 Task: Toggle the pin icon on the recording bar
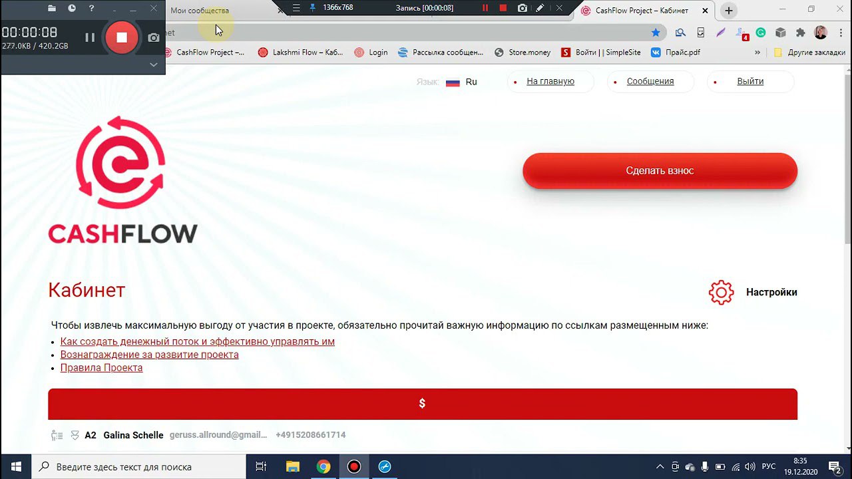(312, 8)
